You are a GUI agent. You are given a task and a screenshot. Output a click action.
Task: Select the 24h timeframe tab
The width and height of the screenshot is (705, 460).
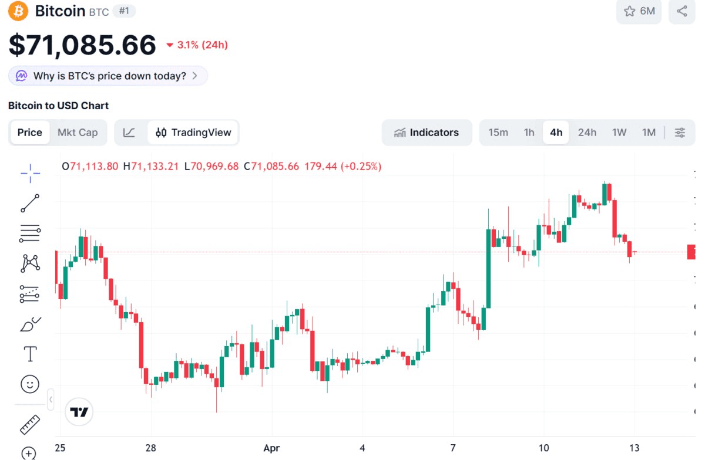pos(587,133)
